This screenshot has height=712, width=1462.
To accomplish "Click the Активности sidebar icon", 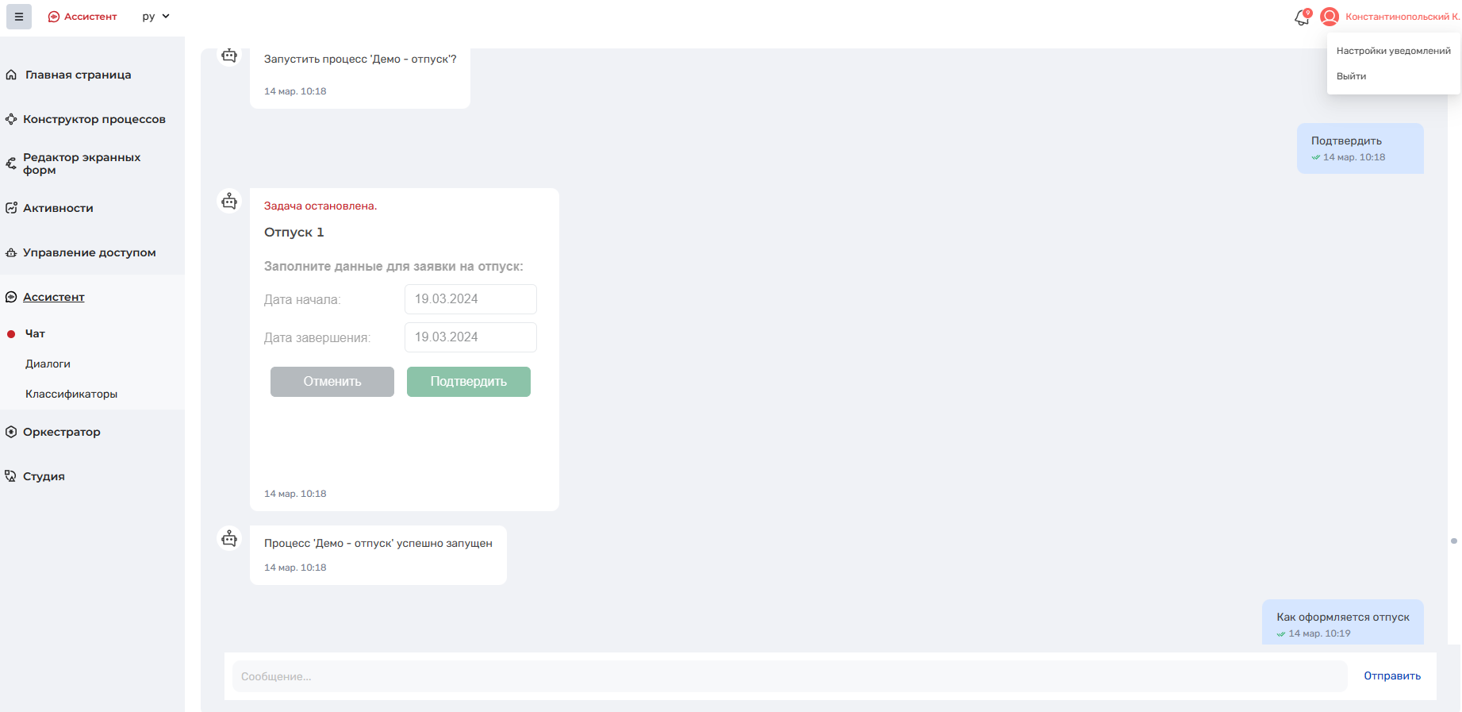I will (11, 208).
